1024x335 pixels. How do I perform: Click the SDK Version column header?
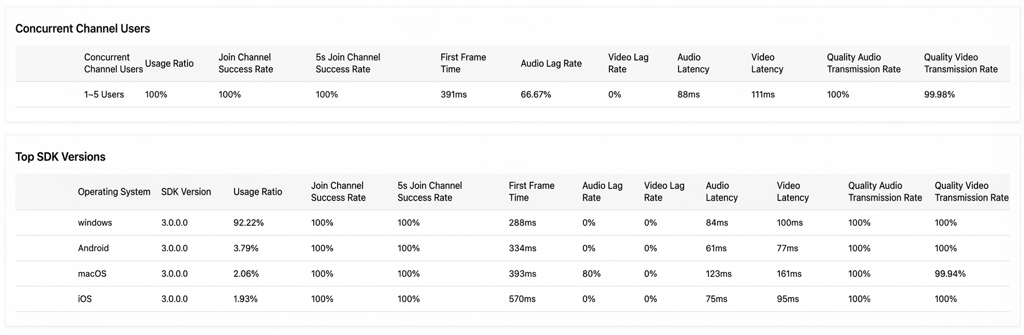(x=186, y=192)
